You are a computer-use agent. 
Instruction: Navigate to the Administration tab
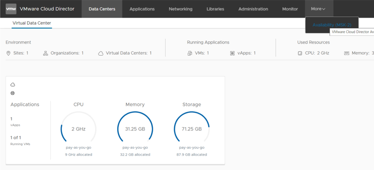tap(253, 9)
